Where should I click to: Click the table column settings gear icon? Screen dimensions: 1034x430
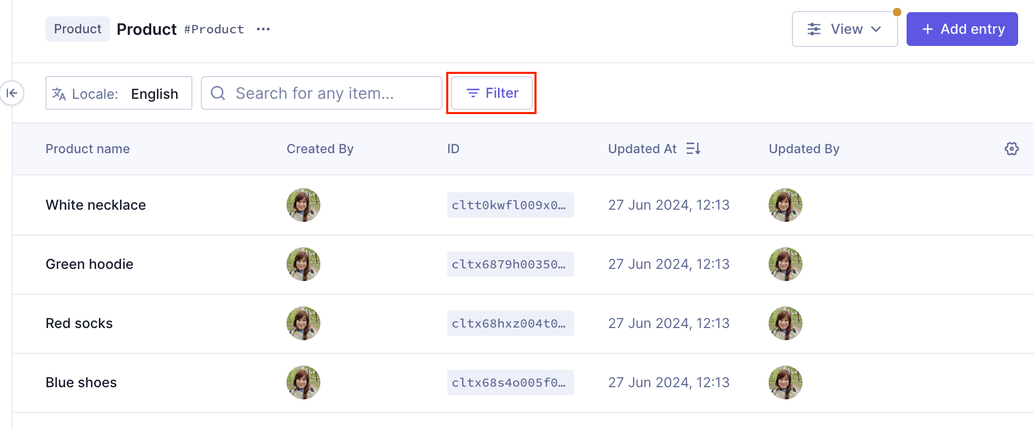point(1011,149)
